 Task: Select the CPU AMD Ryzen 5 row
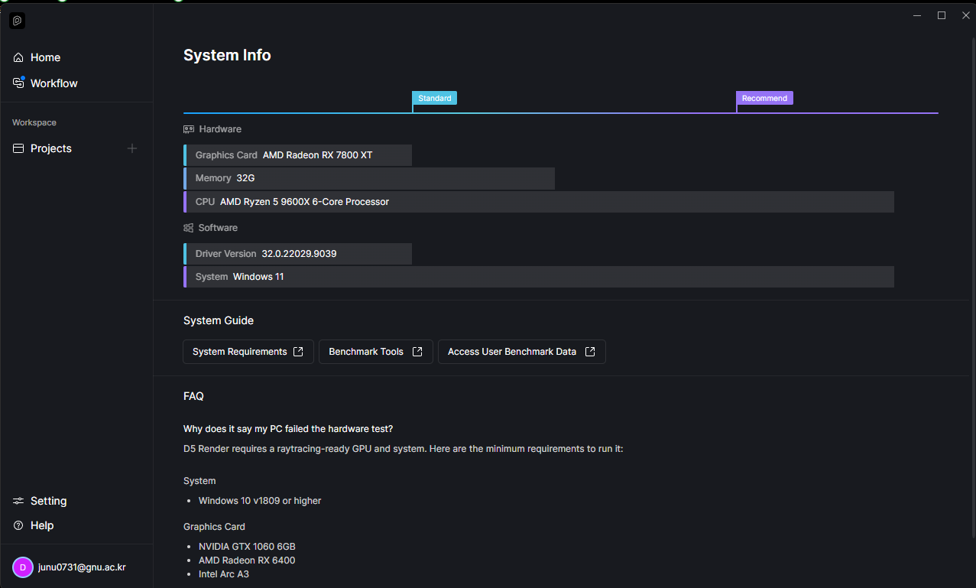[x=539, y=202]
